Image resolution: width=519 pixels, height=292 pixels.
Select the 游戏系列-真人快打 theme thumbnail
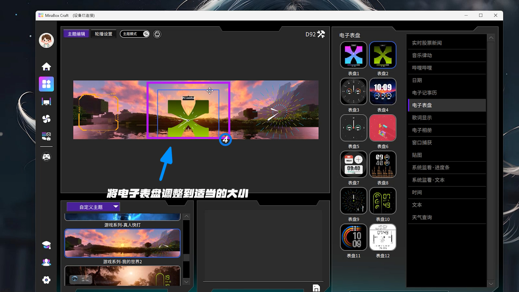point(122,217)
